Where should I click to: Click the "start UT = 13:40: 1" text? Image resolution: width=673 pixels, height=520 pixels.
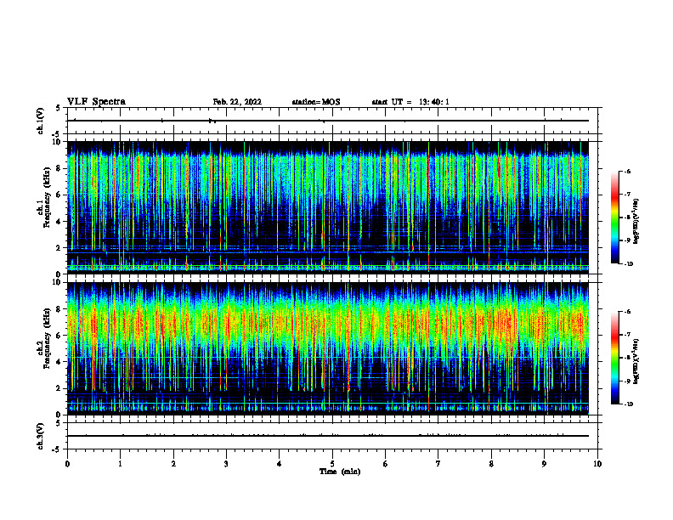[x=410, y=102]
